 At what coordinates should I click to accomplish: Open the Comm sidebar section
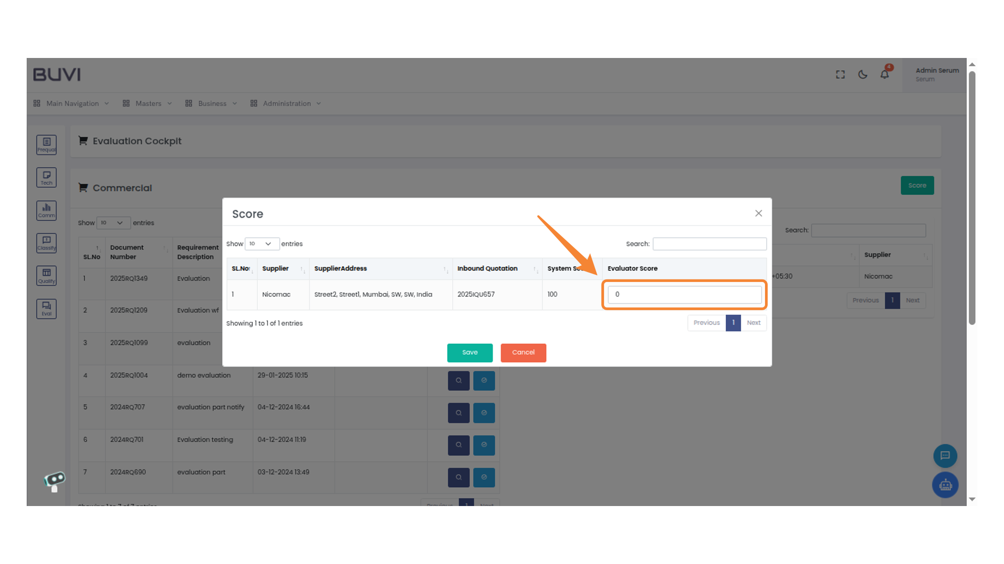pos(46,210)
